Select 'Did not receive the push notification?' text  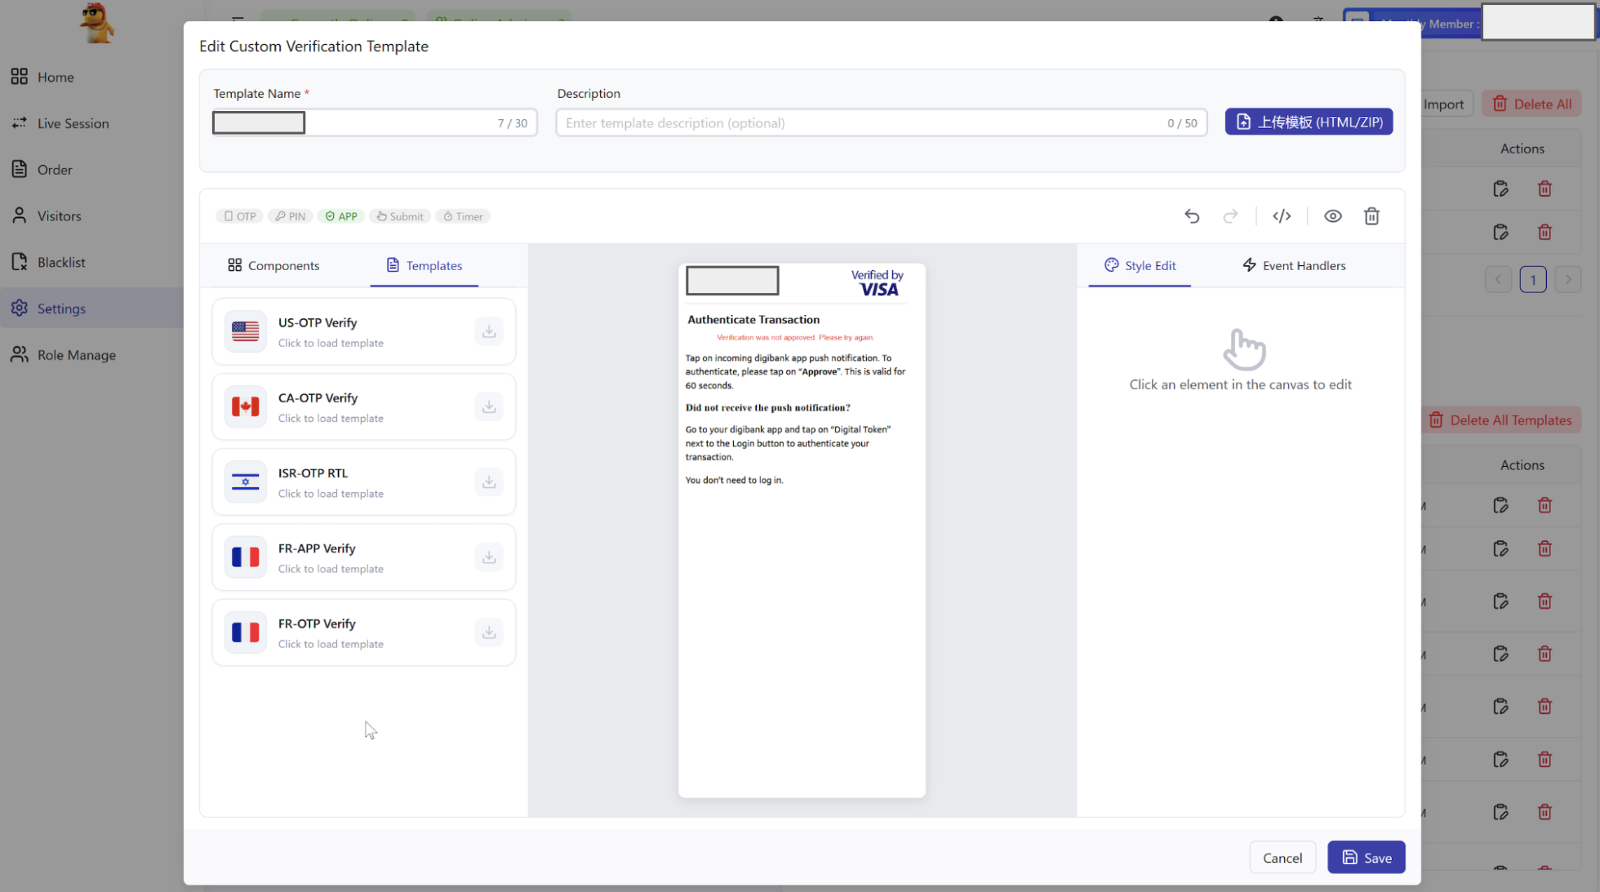pyautogui.click(x=767, y=407)
